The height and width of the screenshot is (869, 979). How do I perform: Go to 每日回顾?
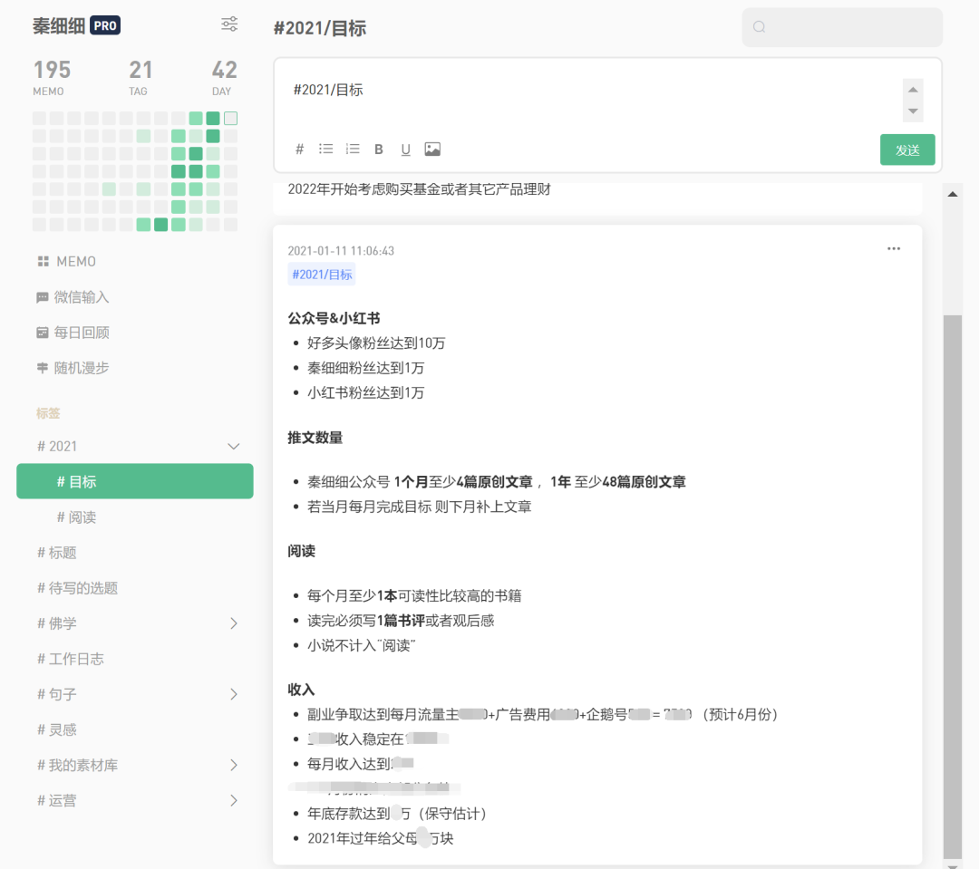tap(73, 333)
